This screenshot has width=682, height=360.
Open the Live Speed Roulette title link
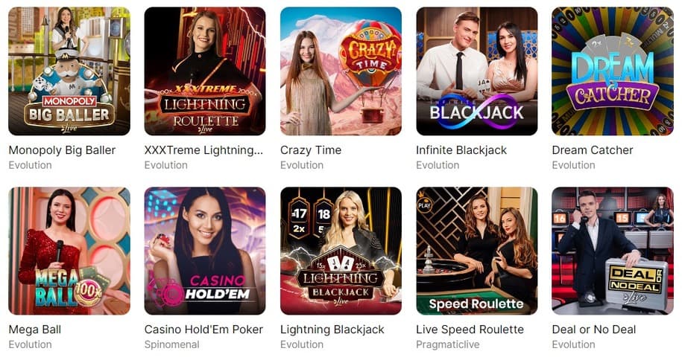tap(470, 330)
